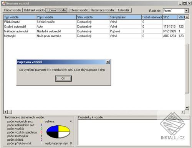Sort by SPZ column header
This screenshot has height=148, width=192.
(170, 17)
